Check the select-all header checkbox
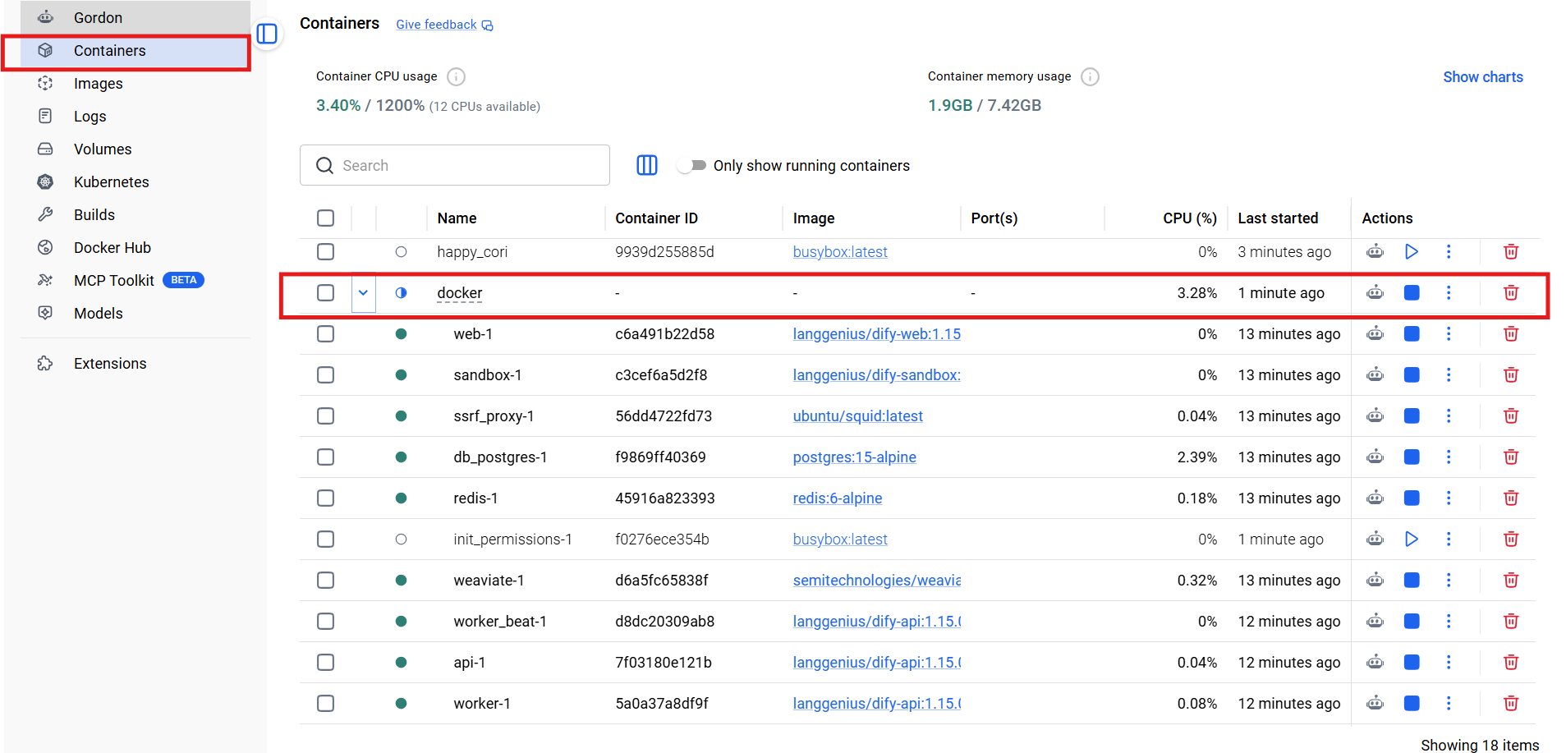This screenshot has height=753, width=1566. pyautogui.click(x=325, y=218)
